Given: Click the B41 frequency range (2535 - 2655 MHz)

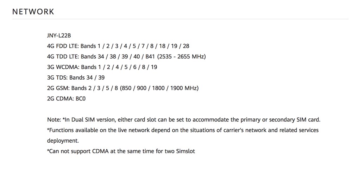Looking at the screenshot, I should (181, 57).
